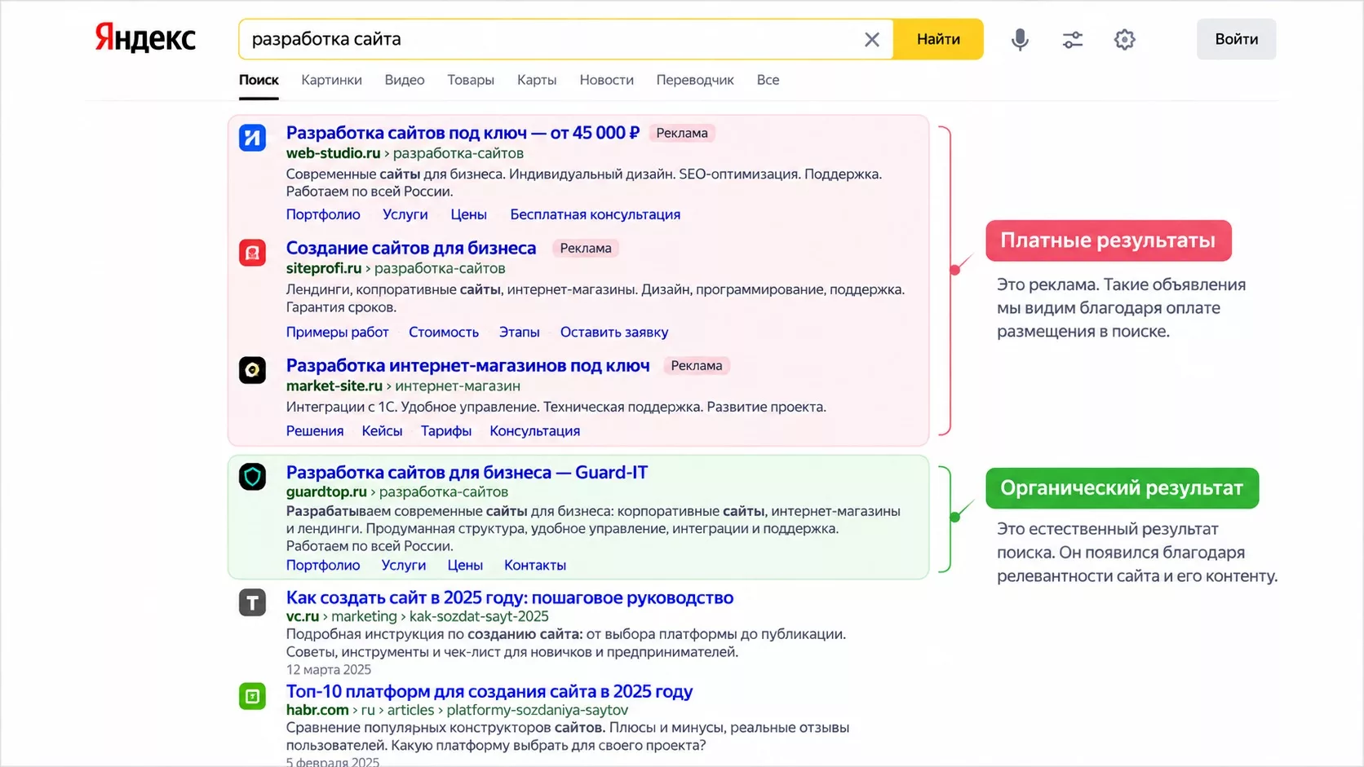Viewport: 1364px width, 767px height.
Task: Open 'Разработка сайтов под ключ — от 45 000 ₽'
Action: click(463, 133)
